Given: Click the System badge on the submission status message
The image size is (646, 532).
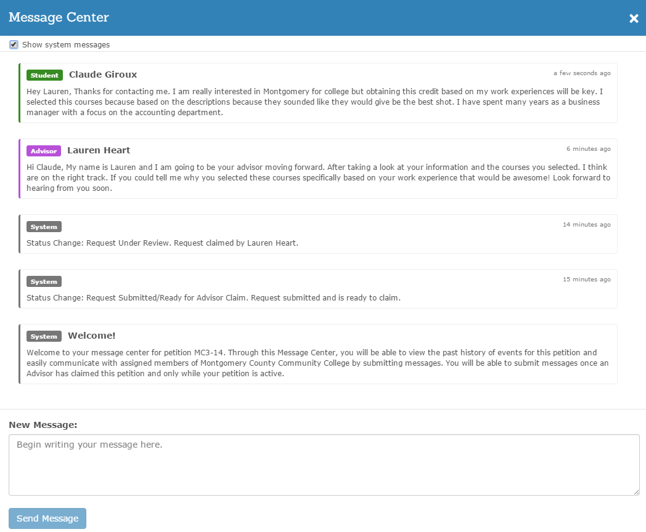Looking at the screenshot, I should click(44, 281).
